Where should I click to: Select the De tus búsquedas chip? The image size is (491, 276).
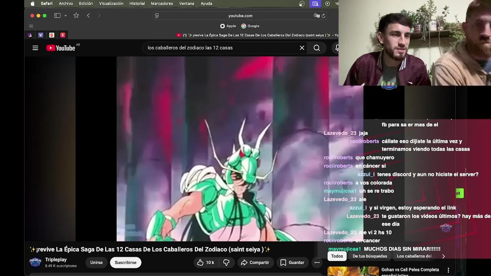click(x=370, y=256)
